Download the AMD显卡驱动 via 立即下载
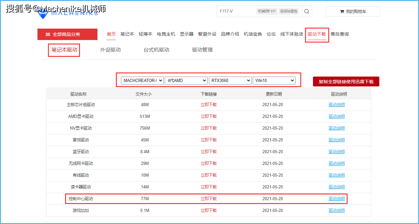The width and height of the screenshot is (419, 224). click(x=209, y=116)
